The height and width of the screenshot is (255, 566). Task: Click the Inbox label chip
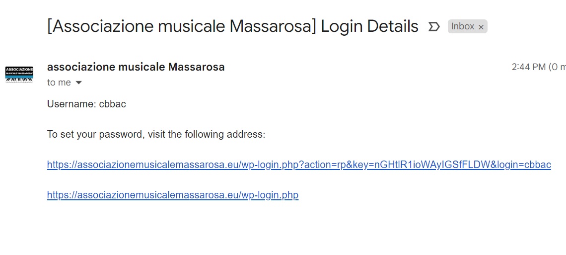462,26
